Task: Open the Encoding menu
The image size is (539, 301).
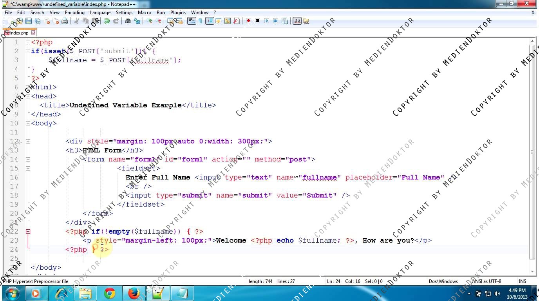Action: pos(74,13)
